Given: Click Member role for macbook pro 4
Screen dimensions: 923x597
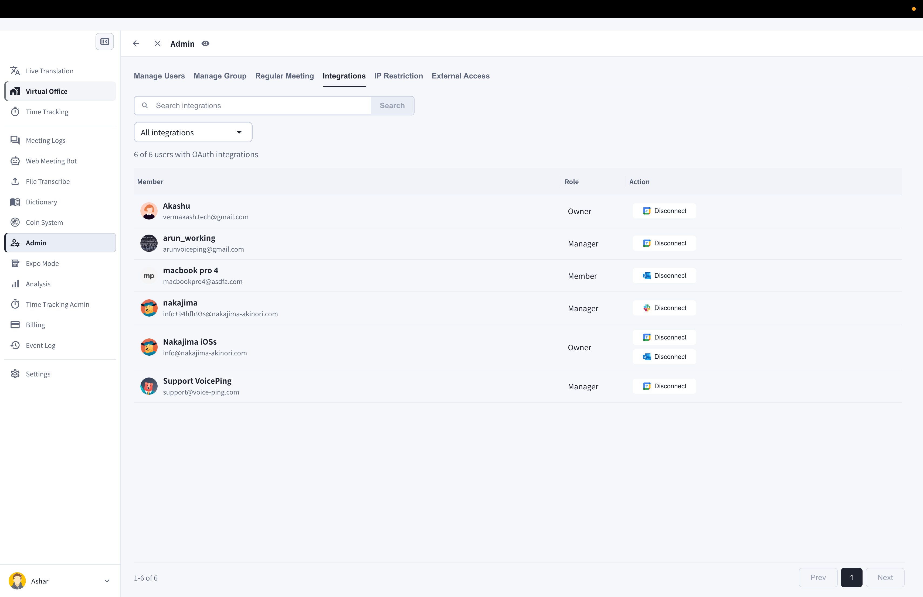Looking at the screenshot, I should [x=582, y=276].
